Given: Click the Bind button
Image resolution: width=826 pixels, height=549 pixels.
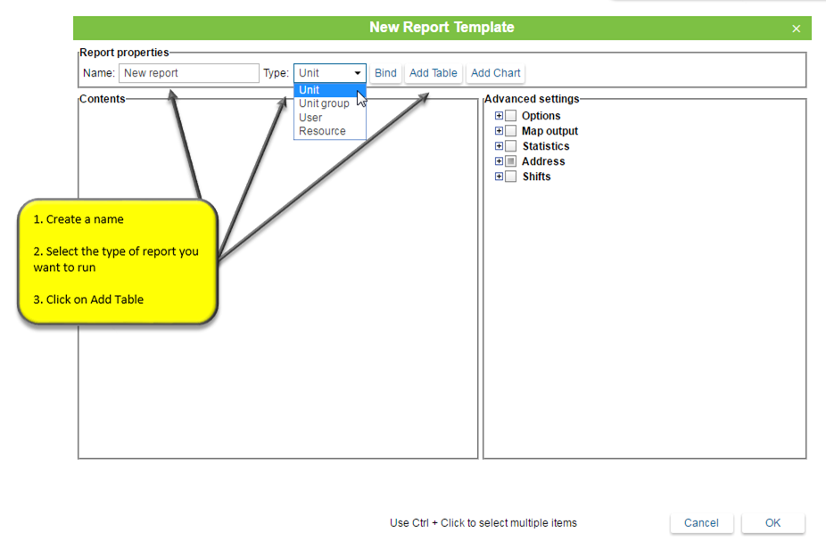Looking at the screenshot, I should tap(385, 73).
